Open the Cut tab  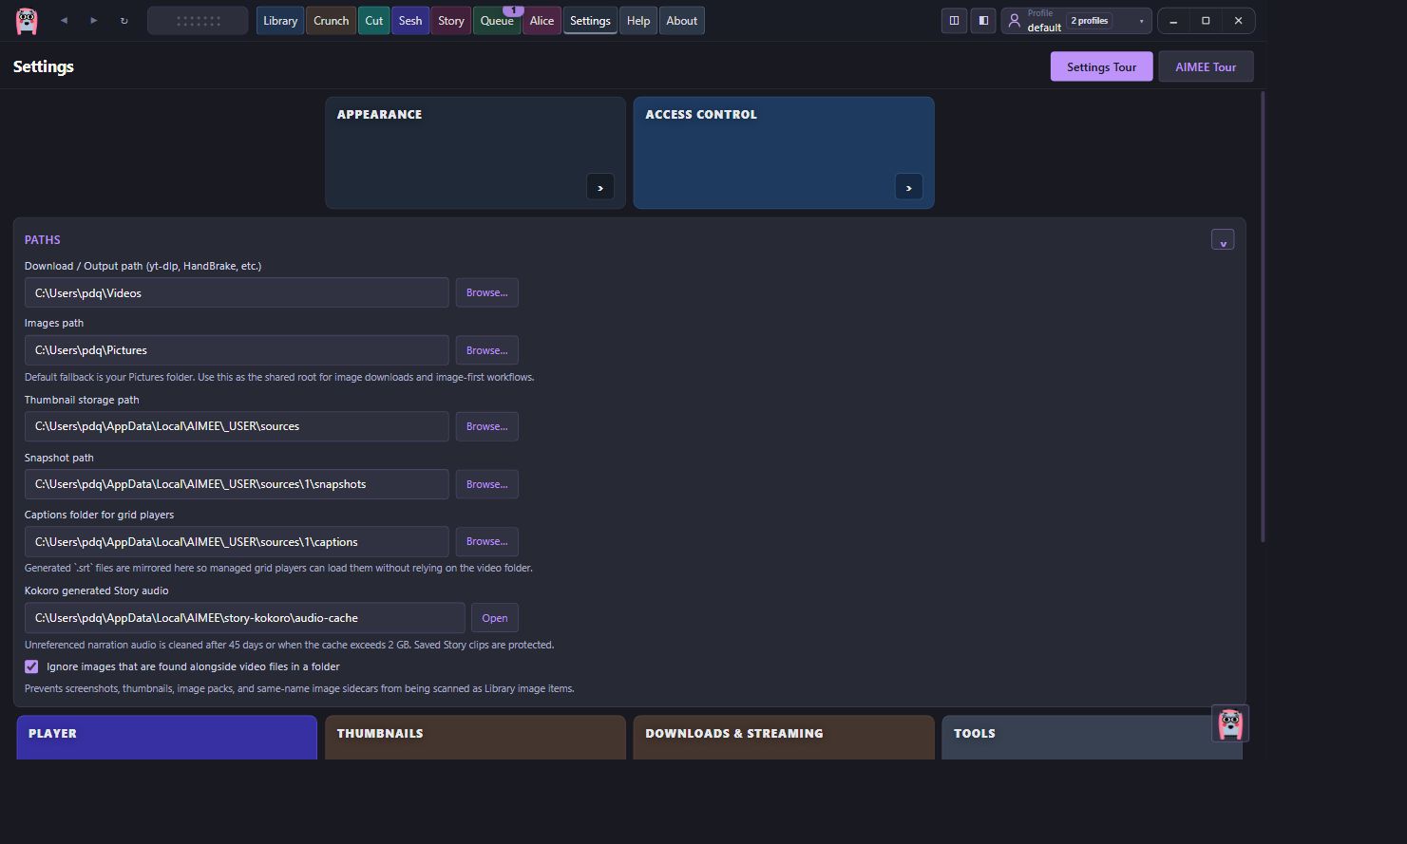[374, 21]
